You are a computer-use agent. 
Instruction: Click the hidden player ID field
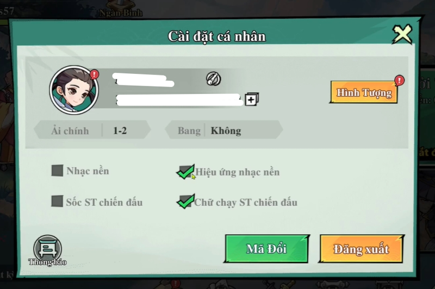pyautogui.click(x=179, y=100)
